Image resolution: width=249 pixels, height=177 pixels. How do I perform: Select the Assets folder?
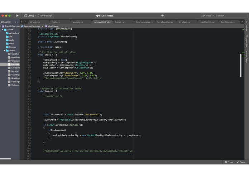(x=9, y=30)
